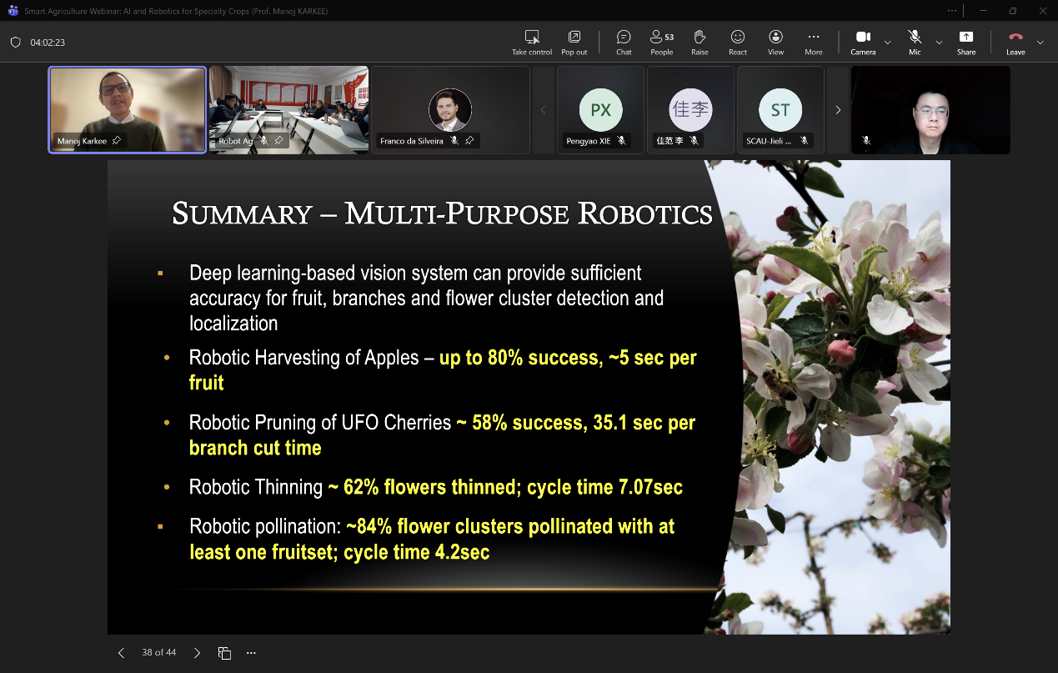Expand the Camera options dropdown arrow

click(x=887, y=43)
